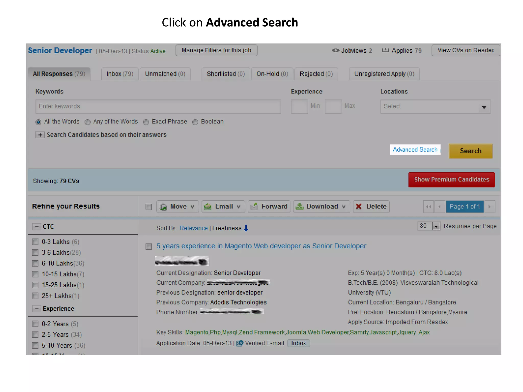
Task: Check the 0-2 Years experience filter
Action: [35, 324]
